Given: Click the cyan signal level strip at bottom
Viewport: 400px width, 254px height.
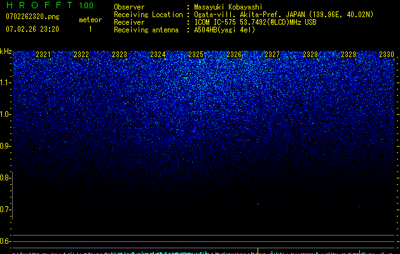Looking at the screenshot, I should coord(203,253).
